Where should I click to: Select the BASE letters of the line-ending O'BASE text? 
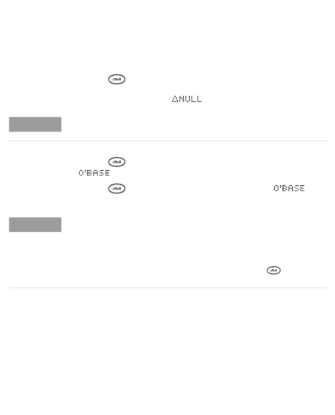tap(292, 188)
